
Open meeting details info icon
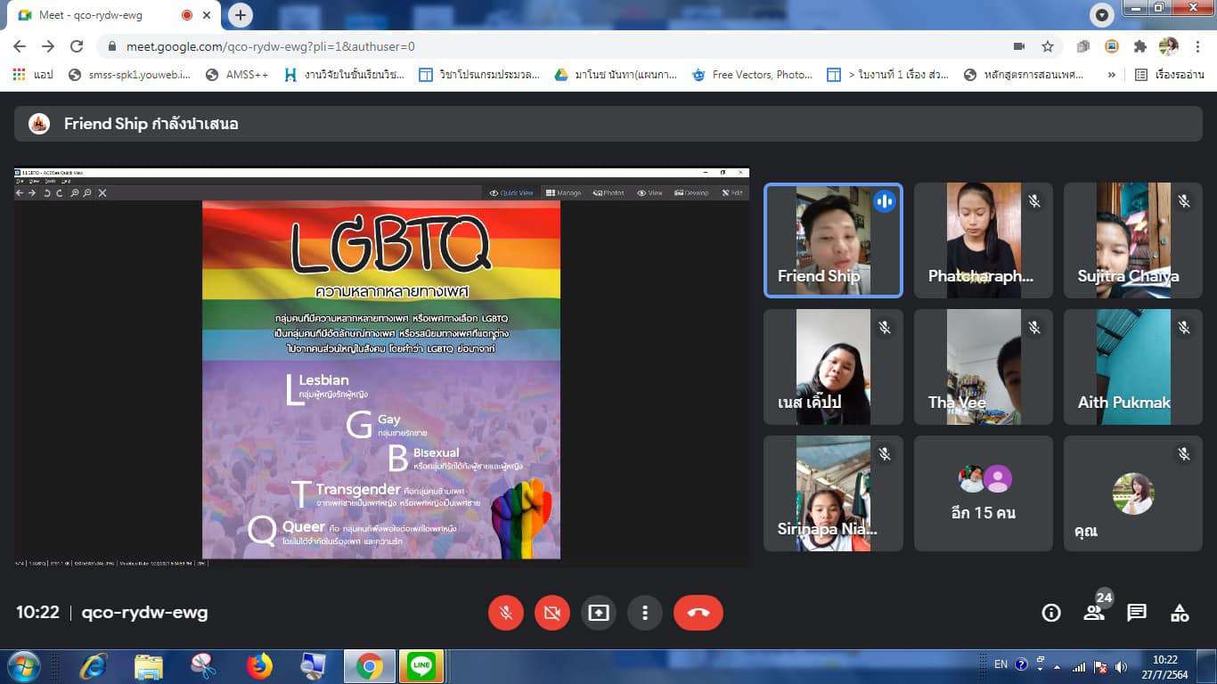[x=1051, y=613]
